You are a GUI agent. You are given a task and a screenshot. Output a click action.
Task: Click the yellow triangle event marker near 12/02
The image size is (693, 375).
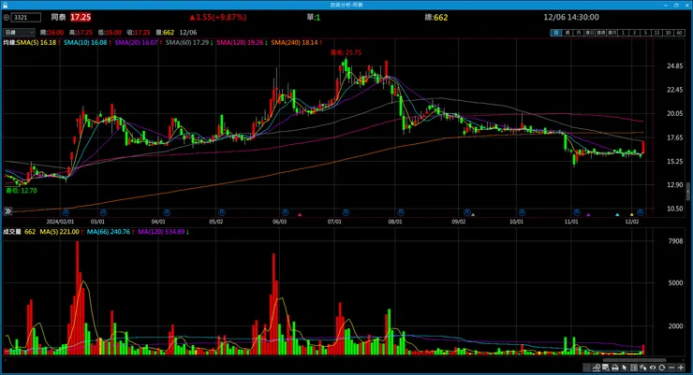point(631,214)
